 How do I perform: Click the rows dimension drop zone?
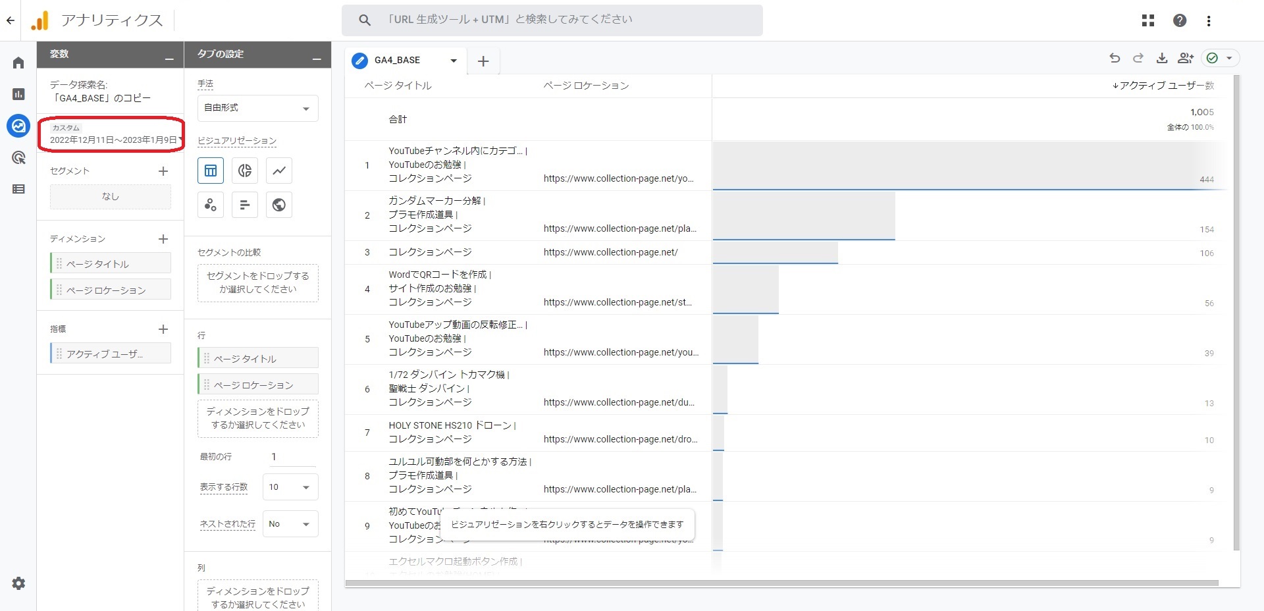click(x=258, y=419)
